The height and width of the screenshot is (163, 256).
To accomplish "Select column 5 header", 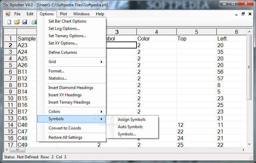I will click(196, 32).
